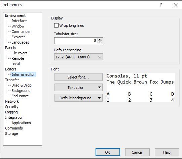This screenshot has width=182, height=159.
Task: Open Drag & Drop settings
Action: [22, 85]
